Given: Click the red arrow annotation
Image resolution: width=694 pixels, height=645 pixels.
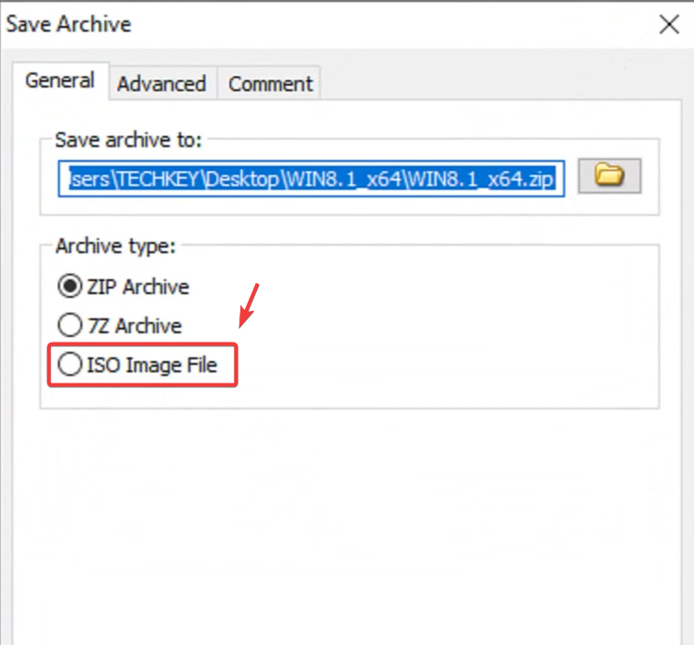Looking at the screenshot, I should pyautogui.click(x=249, y=305).
